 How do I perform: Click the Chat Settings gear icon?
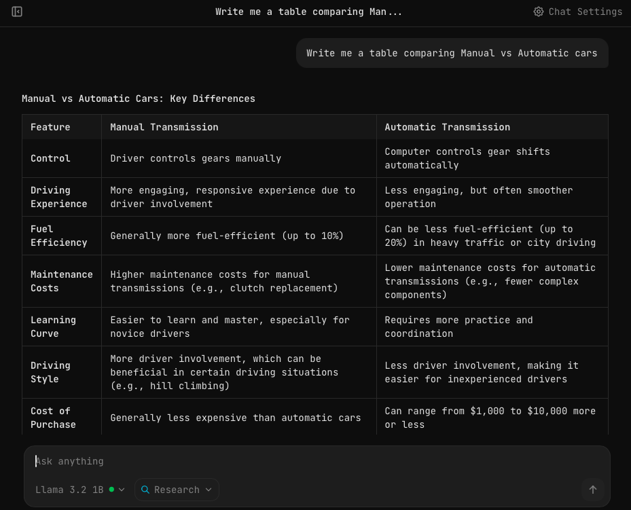[x=538, y=12]
